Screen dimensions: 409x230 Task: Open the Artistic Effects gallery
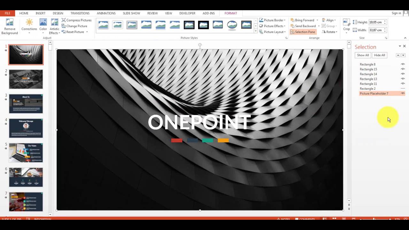pos(55,26)
